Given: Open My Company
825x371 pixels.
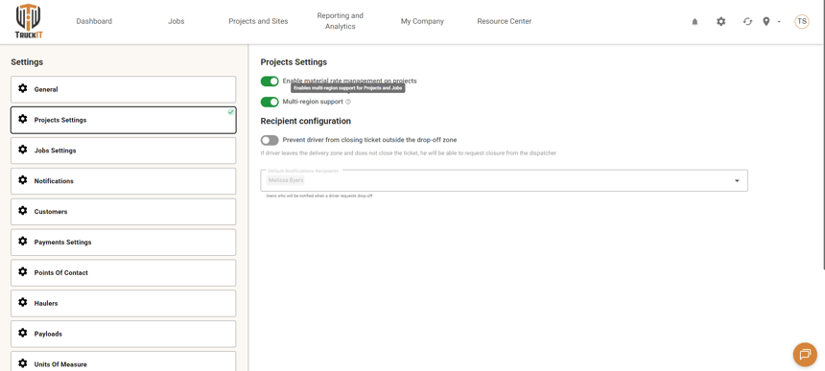Looking at the screenshot, I should [x=422, y=21].
